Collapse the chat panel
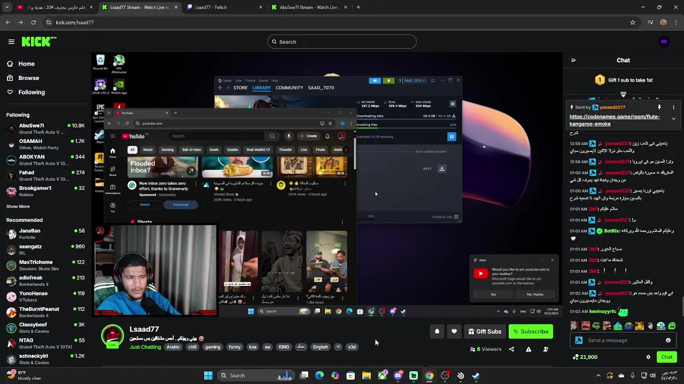This screenshot has height=384, width=684. [x=573, y=60]
